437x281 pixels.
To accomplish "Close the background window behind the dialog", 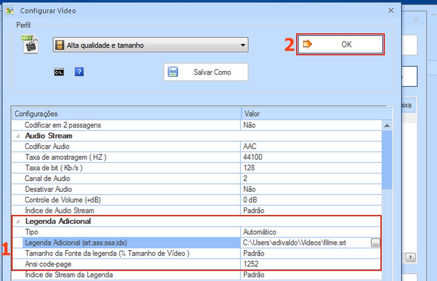I will [416, 19].
